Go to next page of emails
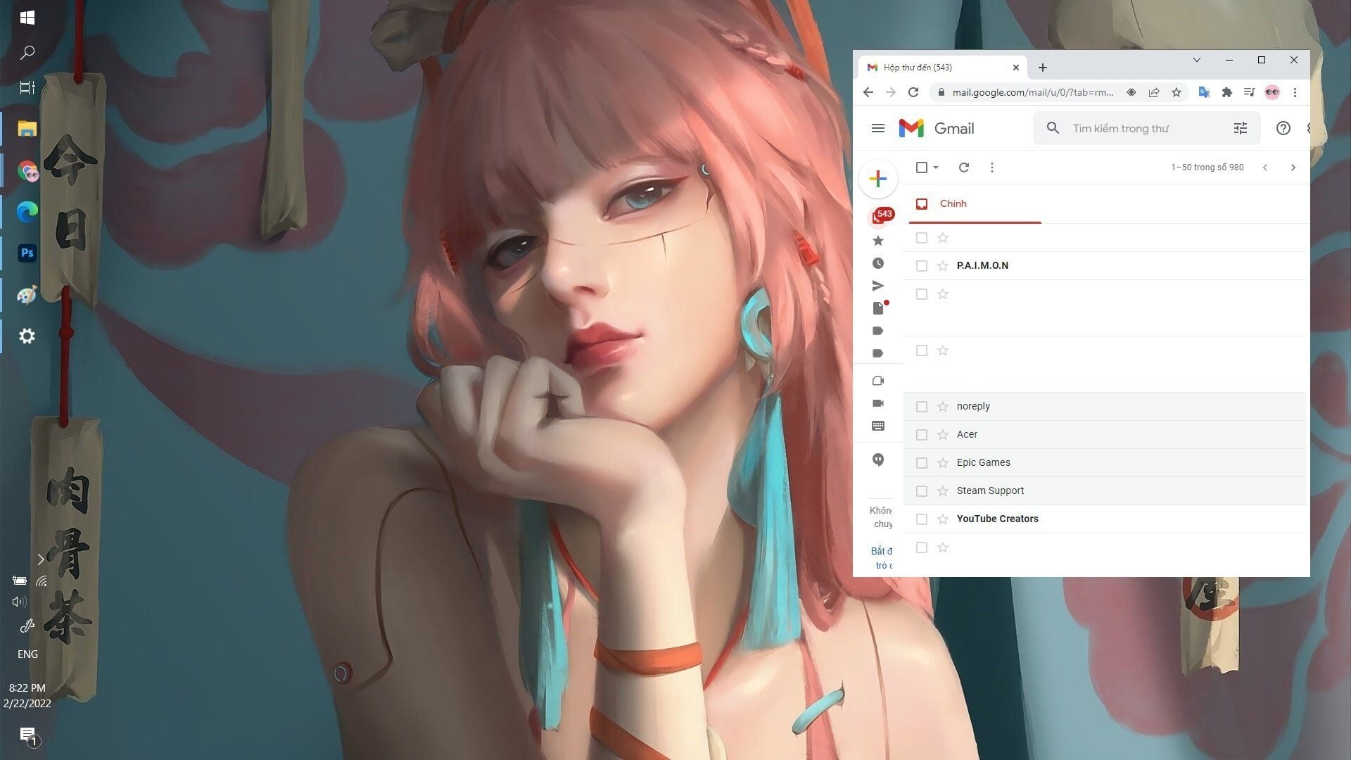Viewport: 1351px width, 760px height. click(1293, 167)
